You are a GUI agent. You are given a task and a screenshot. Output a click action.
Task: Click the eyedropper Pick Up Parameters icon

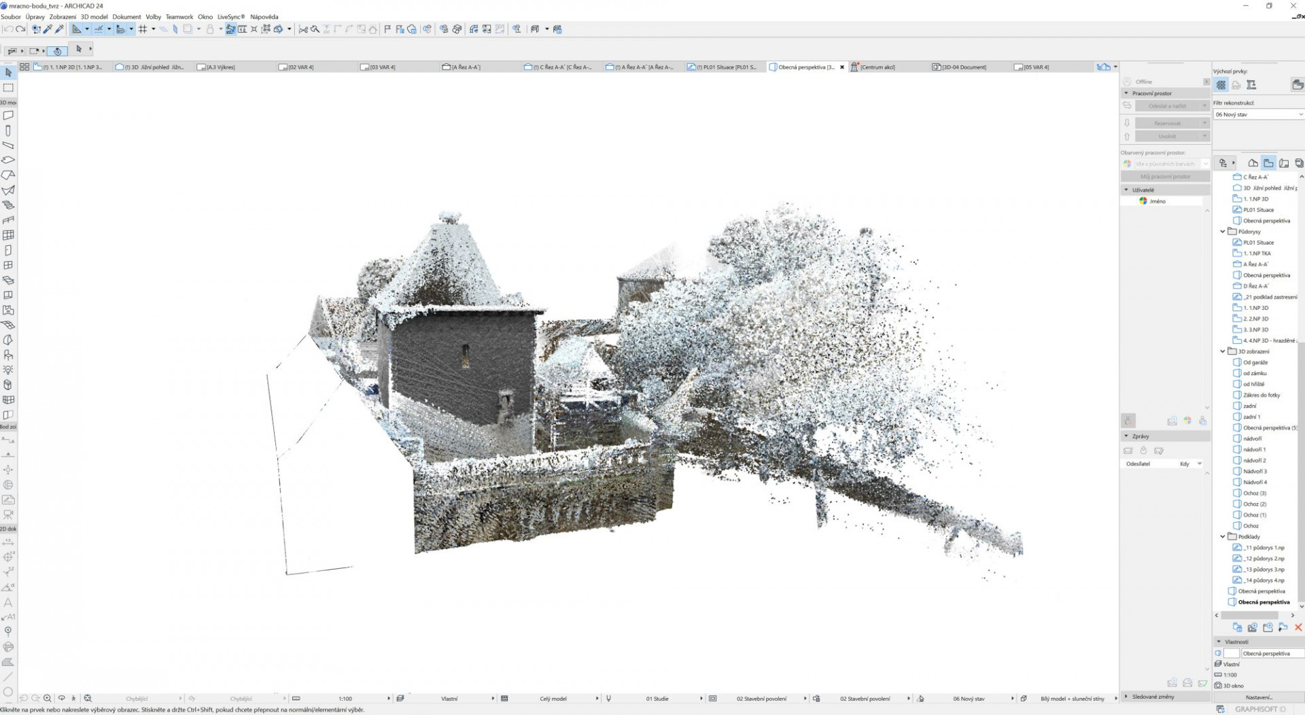(x=48, y=29)
